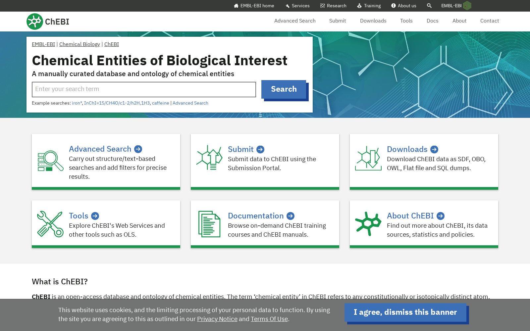Open Downloads in the main navigation

pyautogui.click(x=373, y=21)
